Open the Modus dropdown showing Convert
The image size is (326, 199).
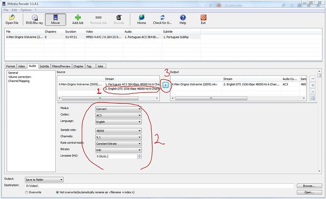(x=119, y=109)
